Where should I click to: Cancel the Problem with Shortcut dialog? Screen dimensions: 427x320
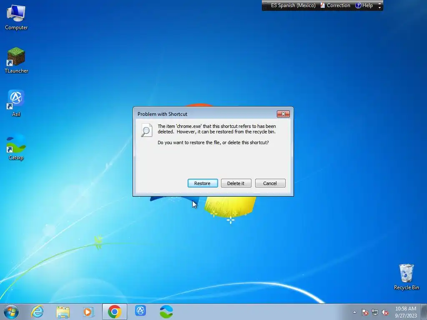(x=270, y=183)
